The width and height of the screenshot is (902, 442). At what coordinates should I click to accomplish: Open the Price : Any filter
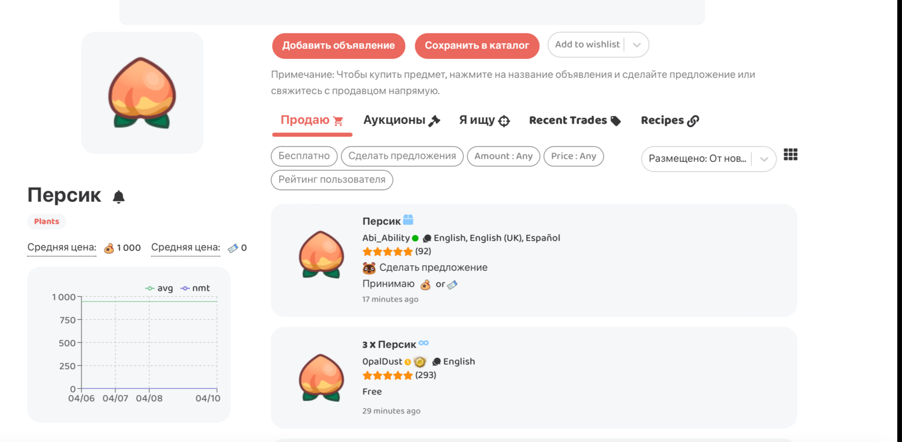pos(573,156)
